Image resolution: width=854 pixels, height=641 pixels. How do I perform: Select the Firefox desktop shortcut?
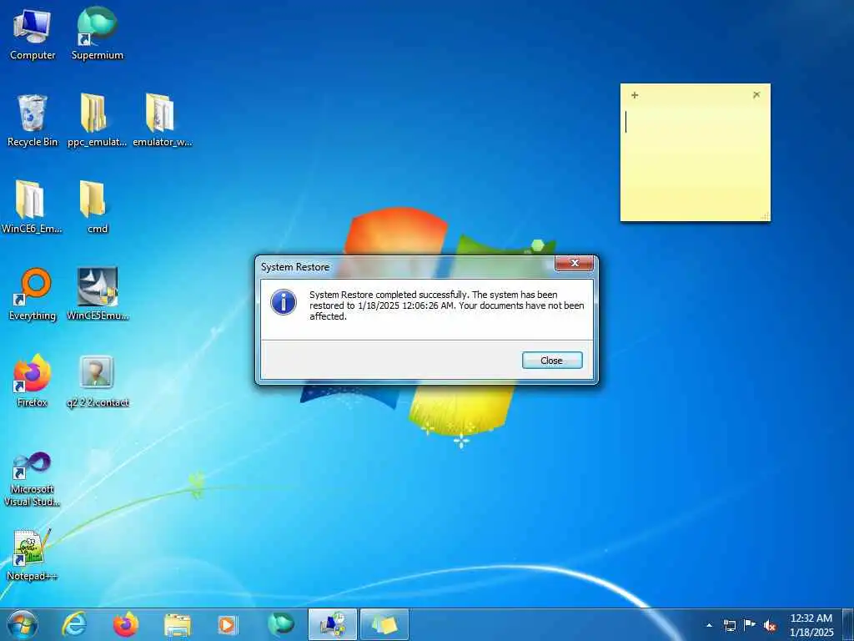coord(33,381)
